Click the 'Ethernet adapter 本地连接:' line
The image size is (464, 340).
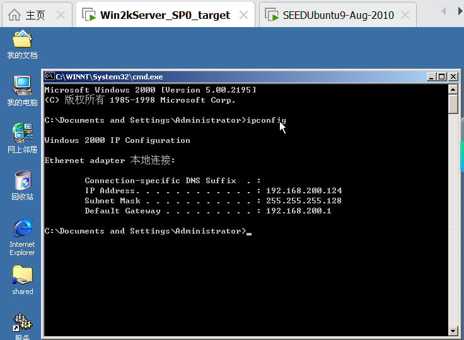[110, 160]
